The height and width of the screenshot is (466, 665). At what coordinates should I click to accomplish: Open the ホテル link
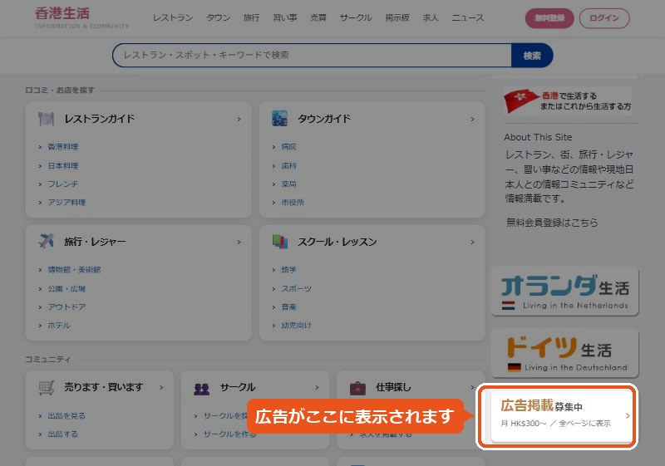pyautogui.click(x=59, y=326)
